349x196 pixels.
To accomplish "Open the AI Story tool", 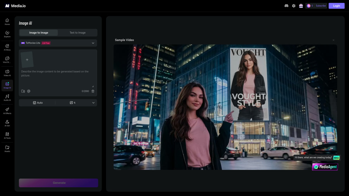I will (x=7, y=47).
